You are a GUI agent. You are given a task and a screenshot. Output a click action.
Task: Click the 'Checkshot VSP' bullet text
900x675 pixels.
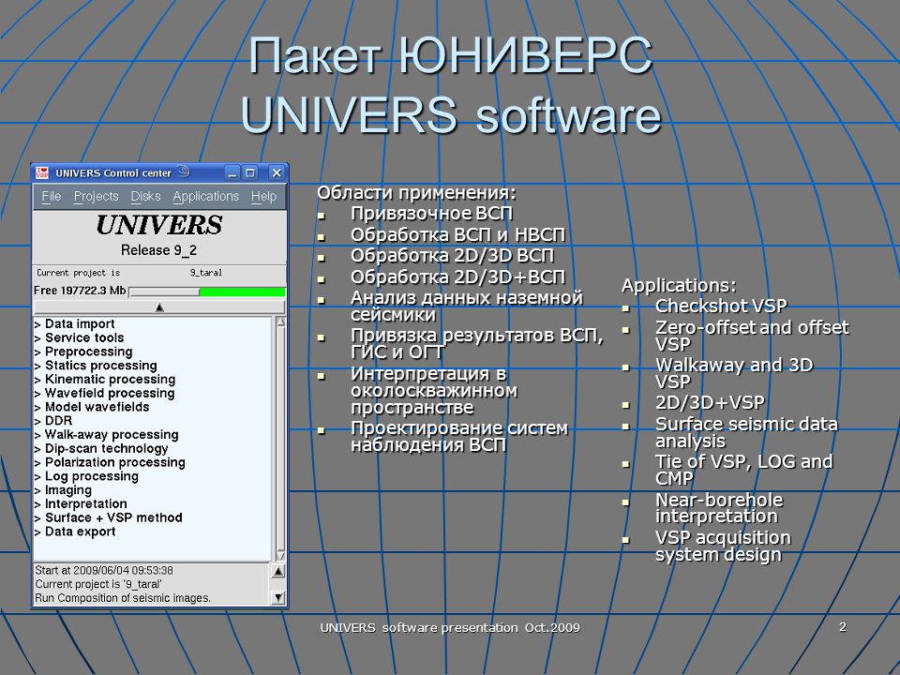721,306
